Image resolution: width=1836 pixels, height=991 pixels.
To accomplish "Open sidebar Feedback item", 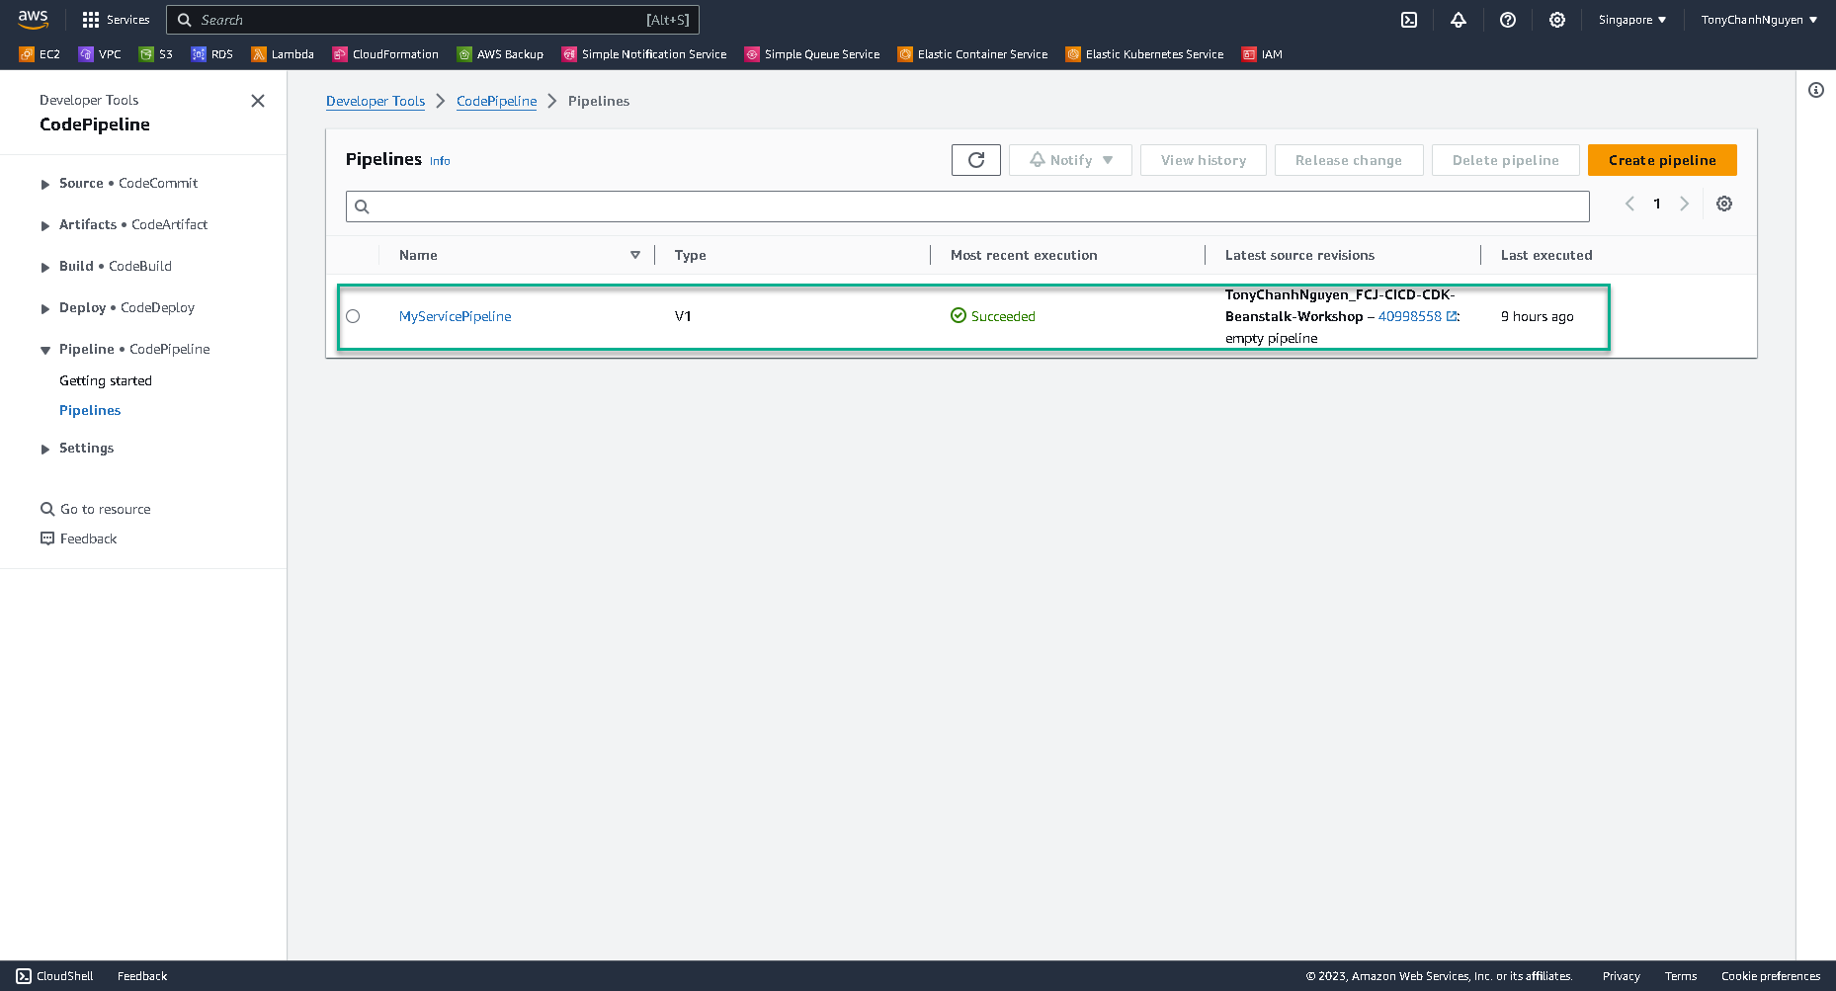I will [x=79, y=538].
